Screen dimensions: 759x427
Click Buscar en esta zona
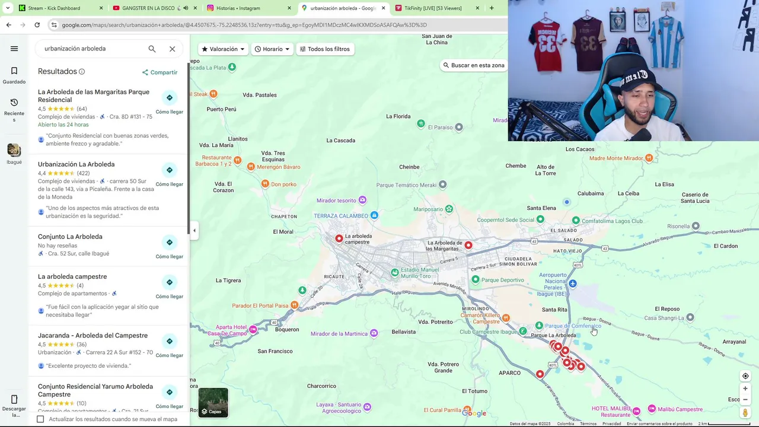(x=473, y=65)
